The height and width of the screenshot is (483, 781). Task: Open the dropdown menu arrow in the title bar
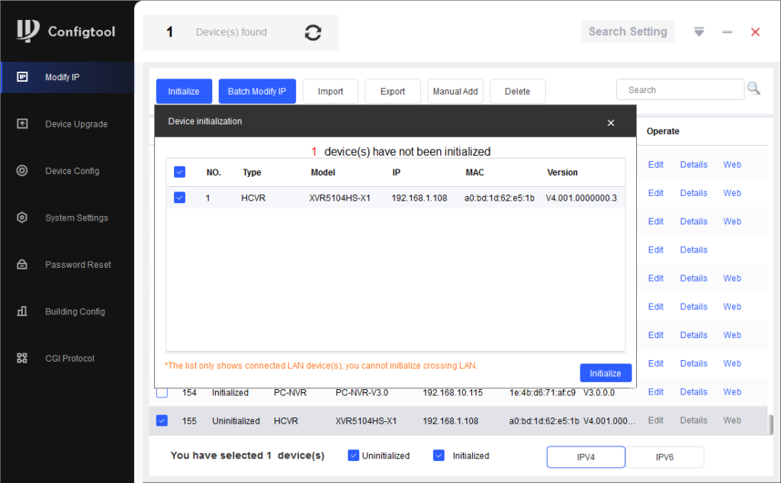coord(699,32)
